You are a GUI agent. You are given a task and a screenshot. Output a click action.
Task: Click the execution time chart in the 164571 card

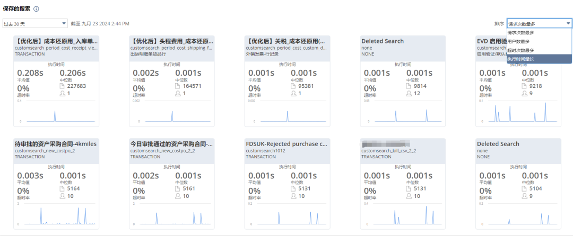click(x=172, y=111)
